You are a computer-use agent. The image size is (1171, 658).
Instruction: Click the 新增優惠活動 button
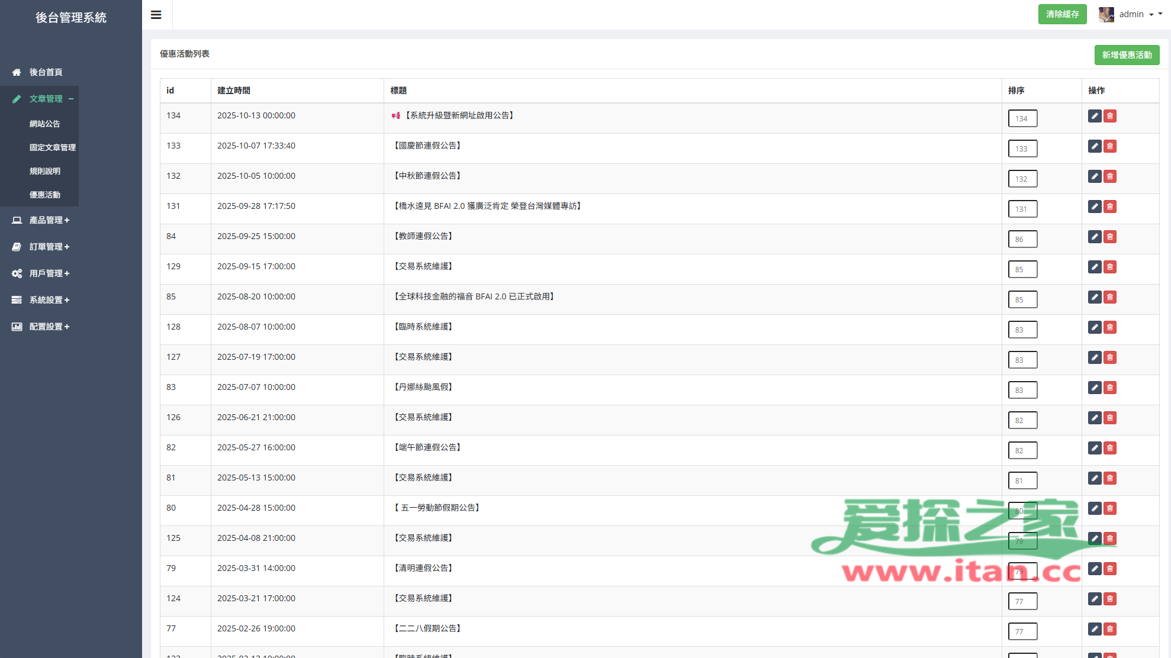pyautogui.click(x=1127, y=55)
